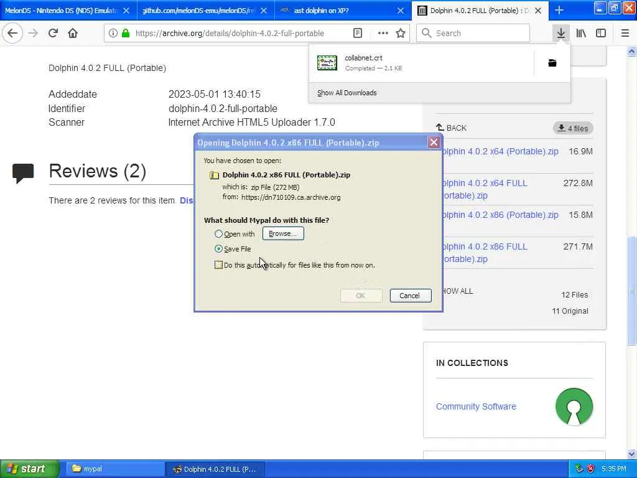Viewport: 637px width, 478px height.
Task: Click the 'Reviews (2)' heading
Action: coord(98,171)
